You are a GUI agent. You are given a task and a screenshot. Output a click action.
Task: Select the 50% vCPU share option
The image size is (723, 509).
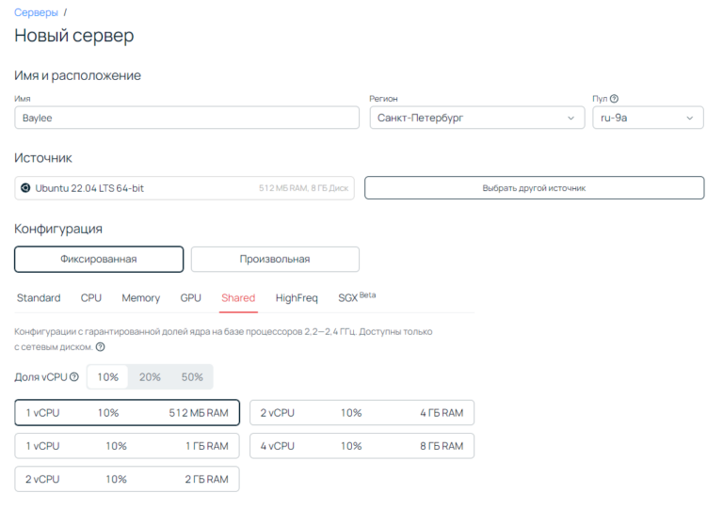click(x=192, y=377)
